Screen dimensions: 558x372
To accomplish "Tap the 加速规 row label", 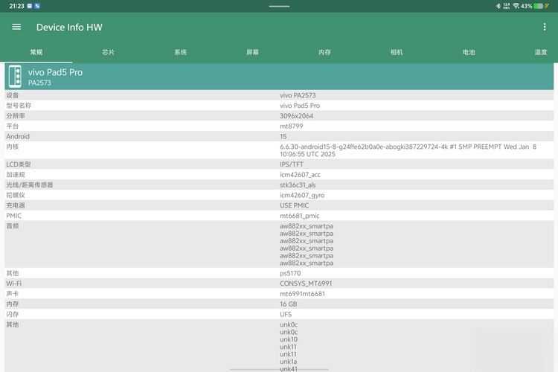I will click(16, 175).
